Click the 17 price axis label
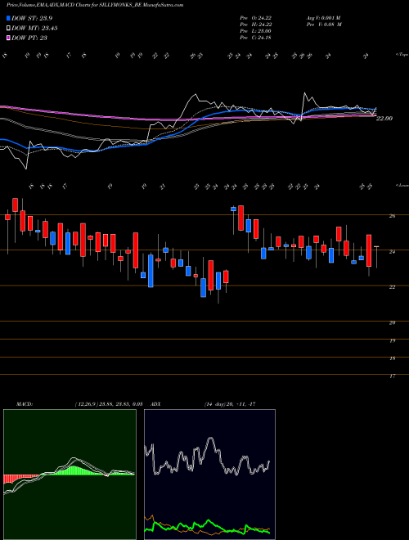 392,376
